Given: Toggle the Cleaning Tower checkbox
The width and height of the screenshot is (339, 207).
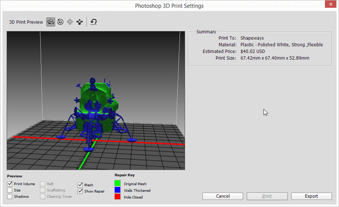Looking at the screenshot, I should click(x=43, y=196).
